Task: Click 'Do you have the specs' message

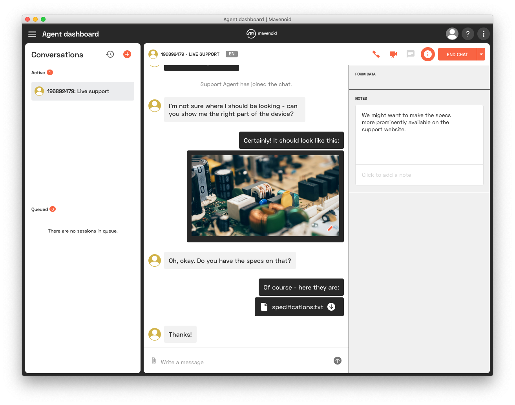Action: 230,260
